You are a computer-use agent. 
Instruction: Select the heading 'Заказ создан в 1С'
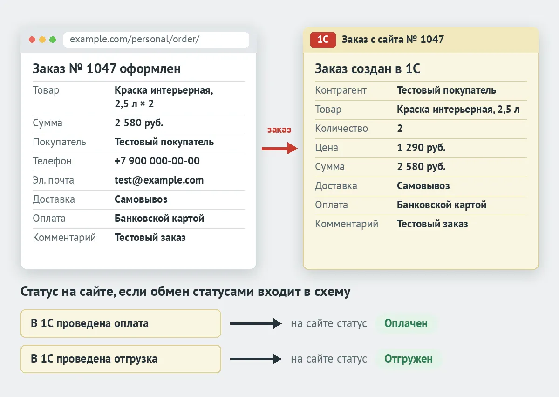tap(368, 69)
